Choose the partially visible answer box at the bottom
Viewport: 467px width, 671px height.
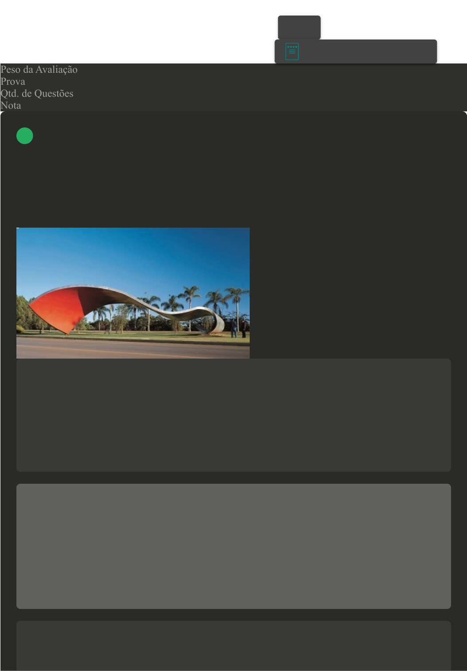pos(234,646)
